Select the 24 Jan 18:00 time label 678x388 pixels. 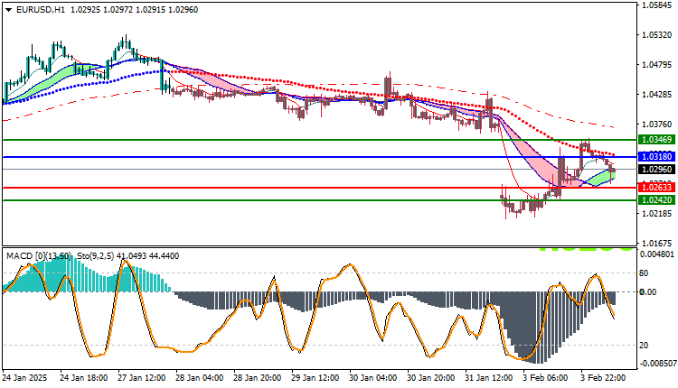click(x=84, y=378)
